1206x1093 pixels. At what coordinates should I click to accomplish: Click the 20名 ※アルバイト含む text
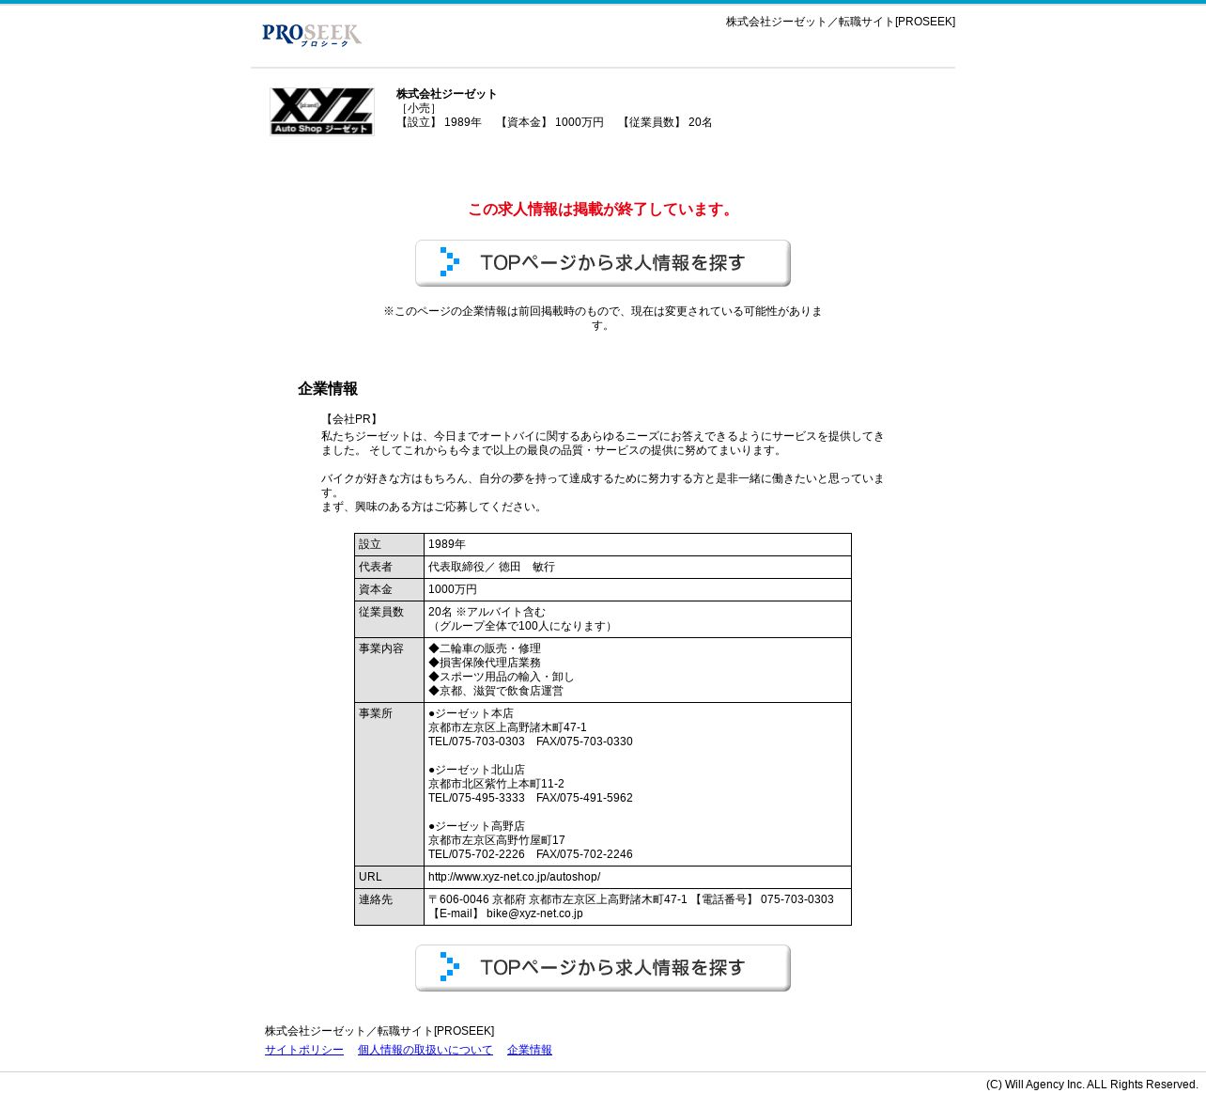[487, 612]
